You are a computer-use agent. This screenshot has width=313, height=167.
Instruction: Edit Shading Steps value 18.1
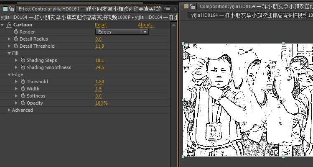[99, 60]
